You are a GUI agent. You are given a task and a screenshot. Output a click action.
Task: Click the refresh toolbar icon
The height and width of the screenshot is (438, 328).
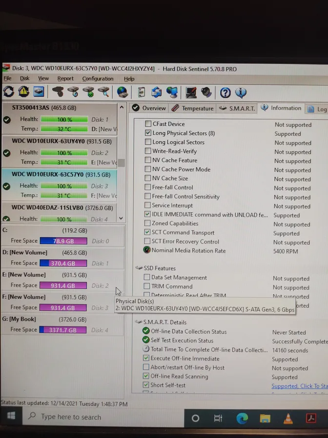pyautogui.click(x=9, y=91)
